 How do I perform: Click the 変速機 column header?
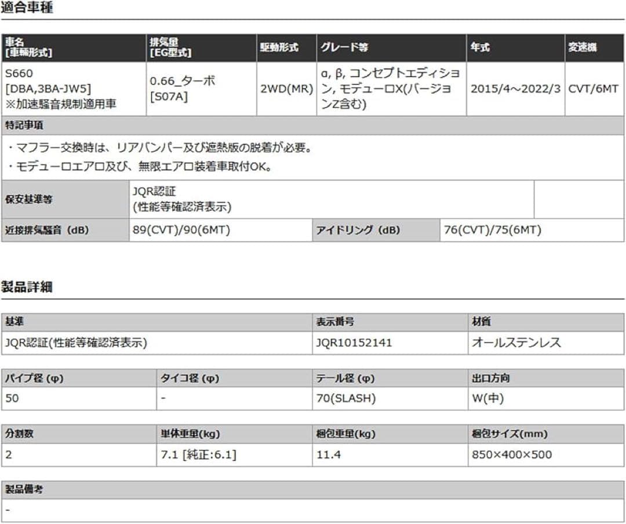(595, 47)
